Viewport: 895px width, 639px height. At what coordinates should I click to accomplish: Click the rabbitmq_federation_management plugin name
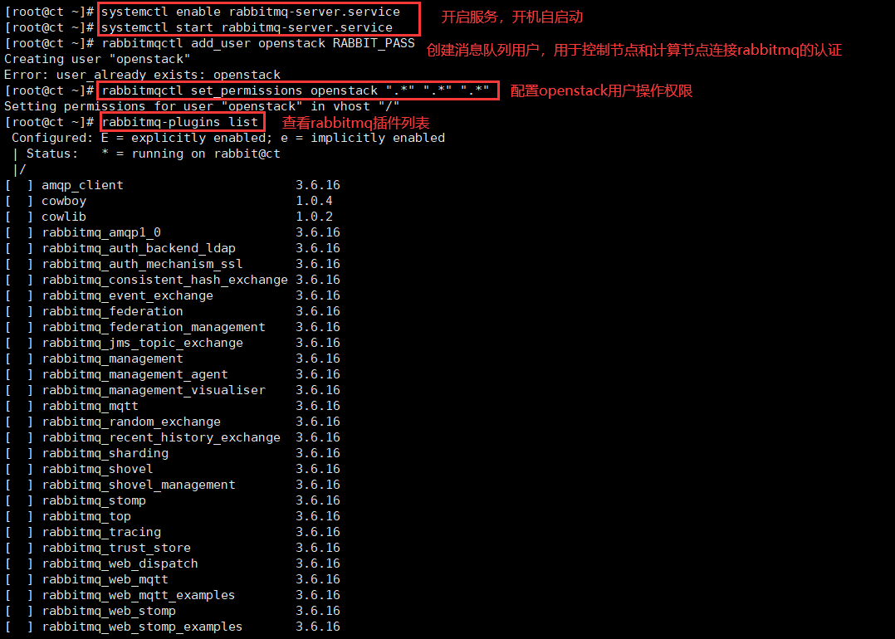[154, 327]
